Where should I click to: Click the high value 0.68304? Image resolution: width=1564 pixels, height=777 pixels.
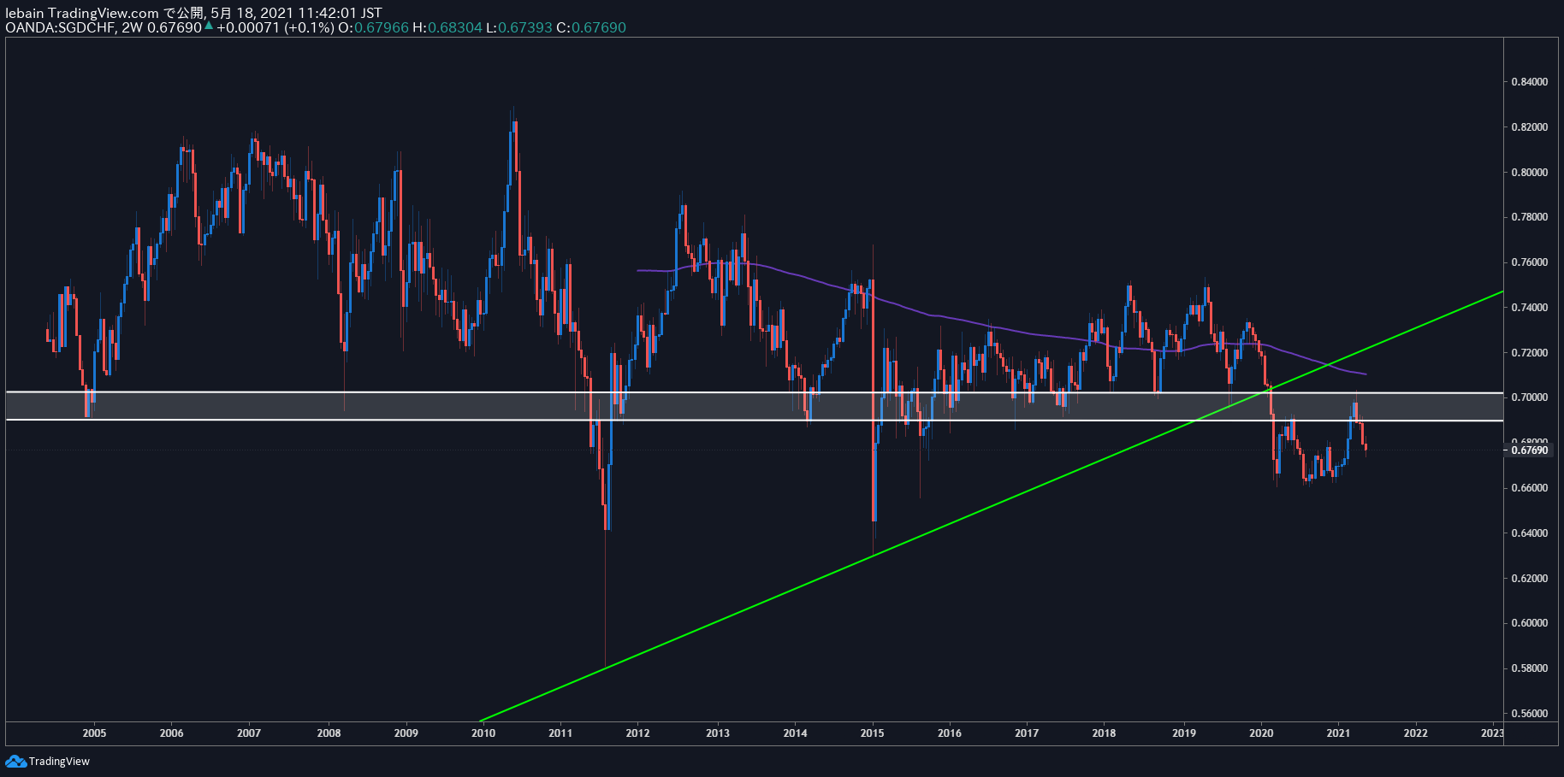pyautogui.click(x=454, y=27)
